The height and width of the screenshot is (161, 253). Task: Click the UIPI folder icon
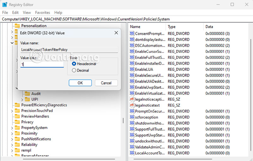click(28, 99)
